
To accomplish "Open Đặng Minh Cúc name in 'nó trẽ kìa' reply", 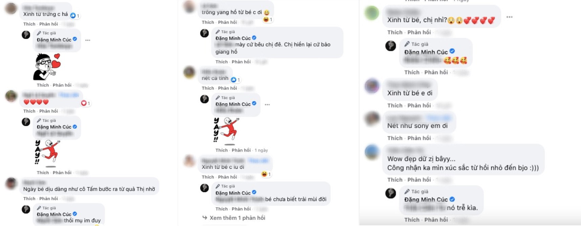I will pos(426,200).
